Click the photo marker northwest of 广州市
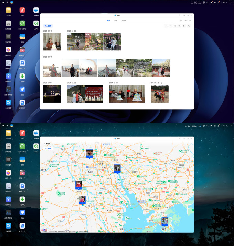234x246 pixels. pos(89,154)
